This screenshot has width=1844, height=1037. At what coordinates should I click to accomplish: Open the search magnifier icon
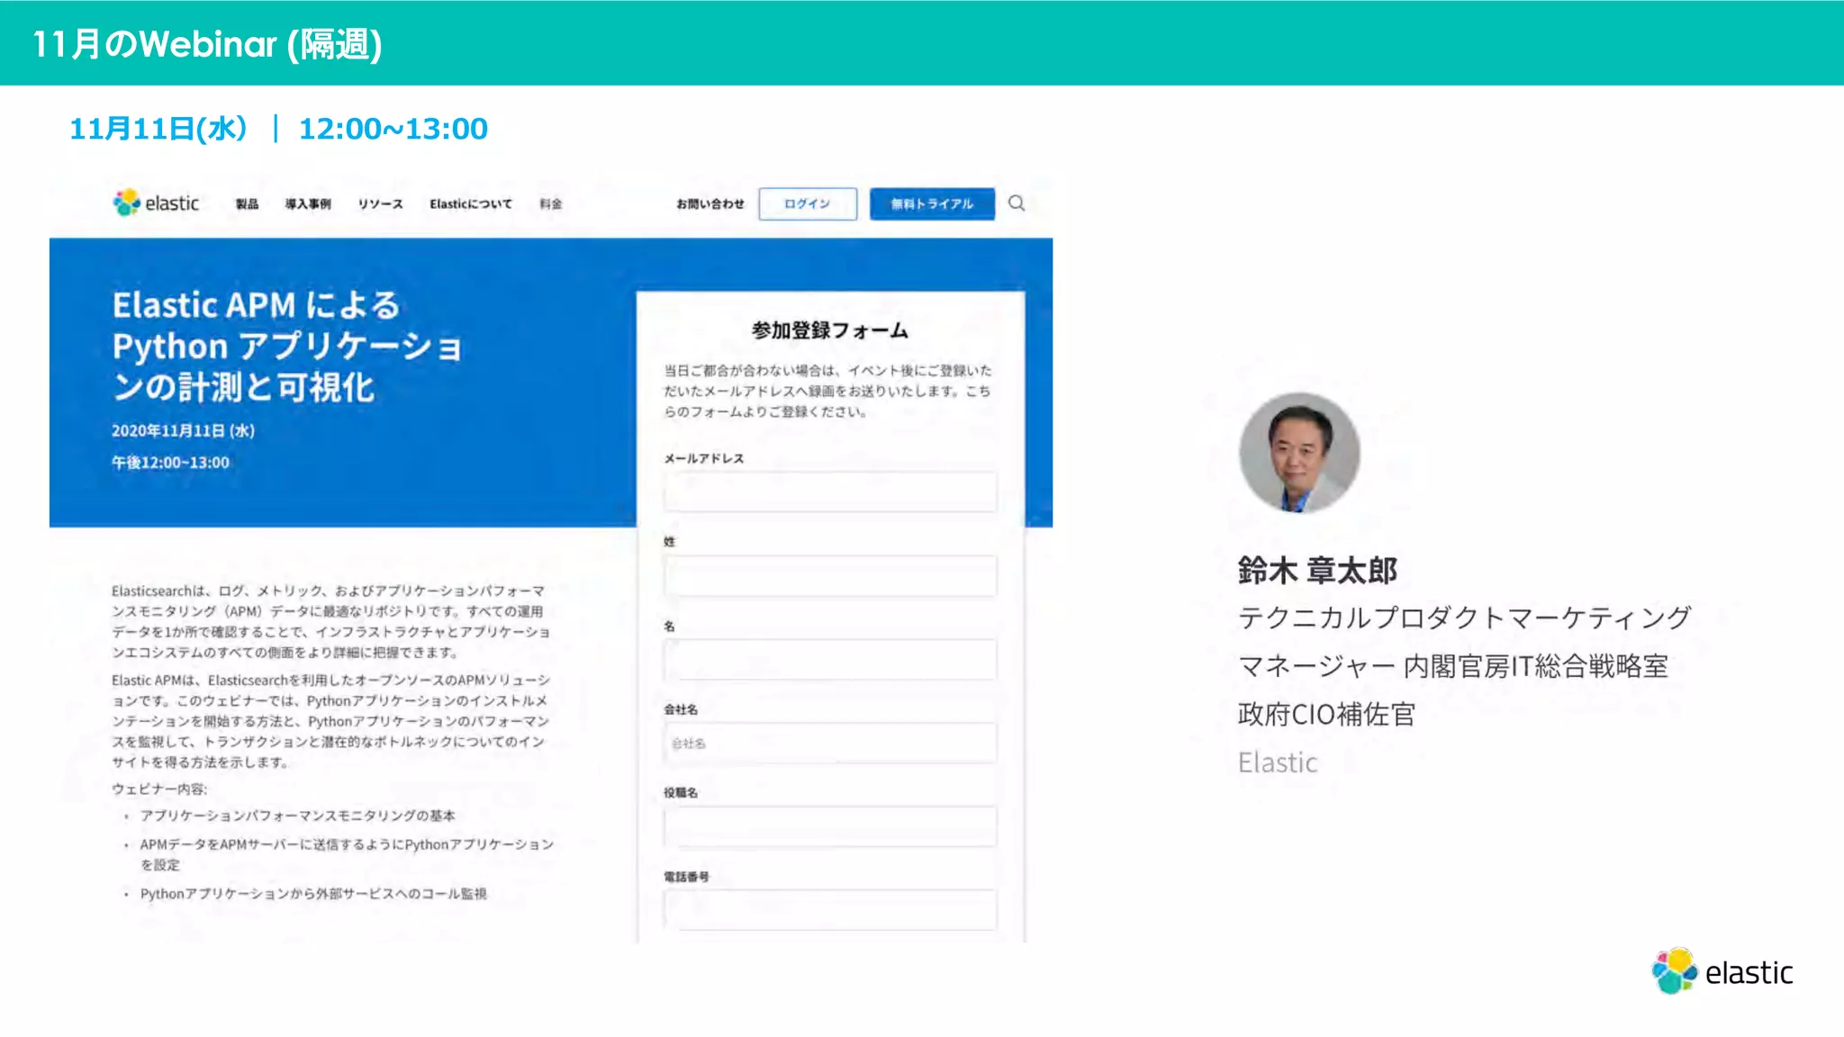click(x=1017, y=203)
